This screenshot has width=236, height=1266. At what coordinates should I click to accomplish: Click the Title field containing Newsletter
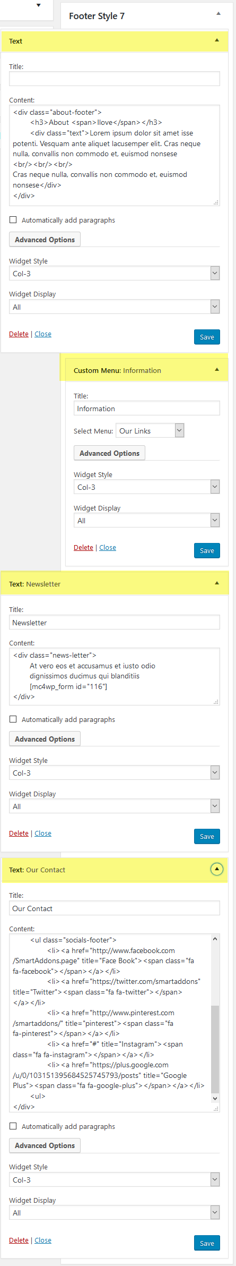(115, 623)
